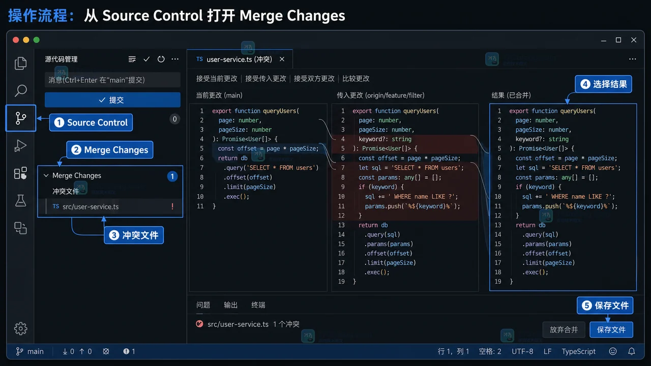Click keyword?: string line in incoming pane
651x366 pixels.
(385, 139)
